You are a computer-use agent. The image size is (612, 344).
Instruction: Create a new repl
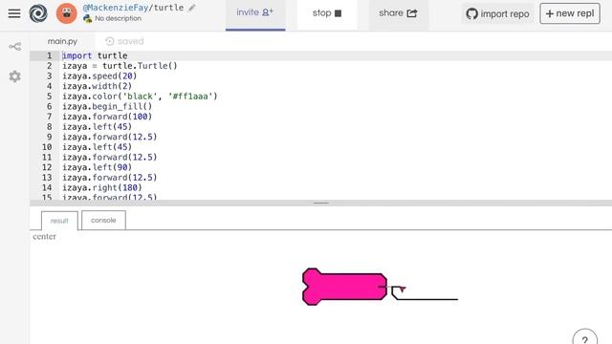[570, 13]
